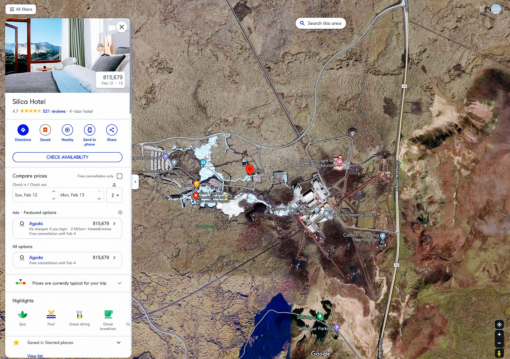
Task: Open the featured Agoda offer link
Action: point(67,228)
